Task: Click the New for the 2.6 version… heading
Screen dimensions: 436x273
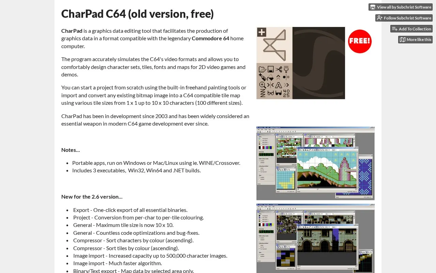Action: point(92,197)
